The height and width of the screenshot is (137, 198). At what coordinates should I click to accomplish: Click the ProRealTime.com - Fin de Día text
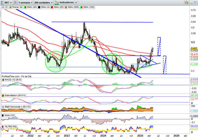click(16, 77)
